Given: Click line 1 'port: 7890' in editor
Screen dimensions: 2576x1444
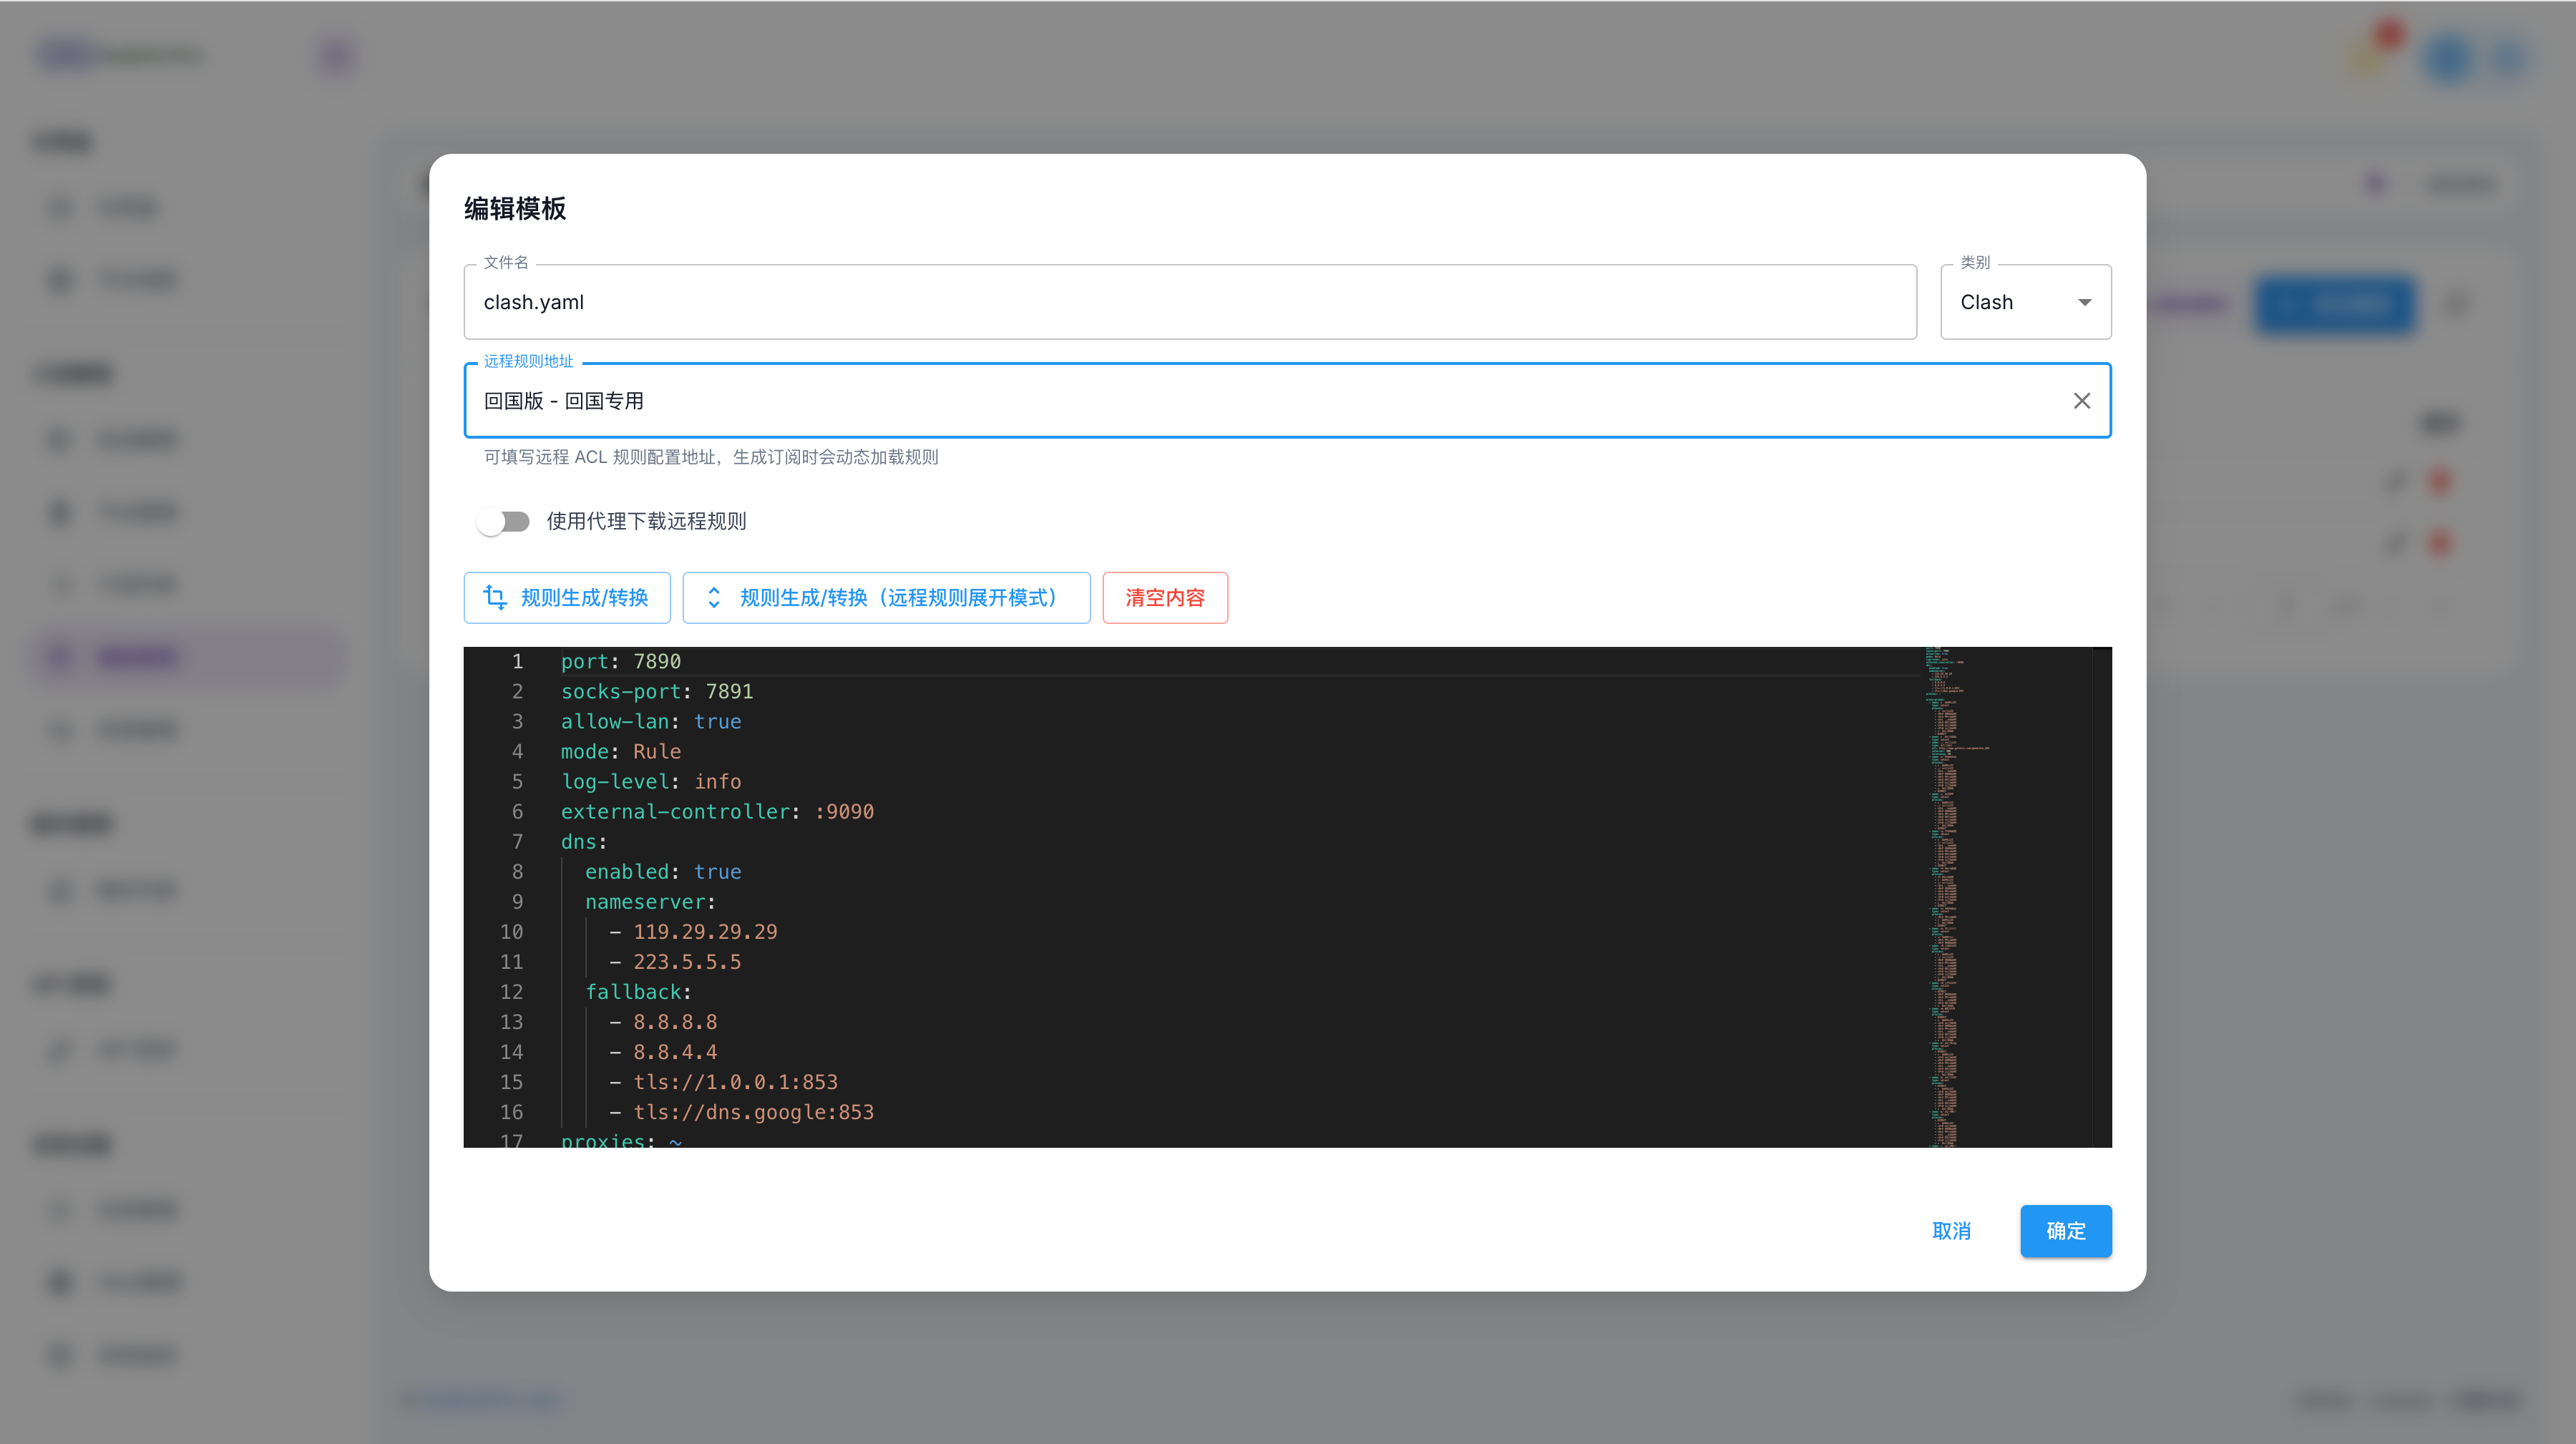Looking at the screenshot, I should coord(620,661).
